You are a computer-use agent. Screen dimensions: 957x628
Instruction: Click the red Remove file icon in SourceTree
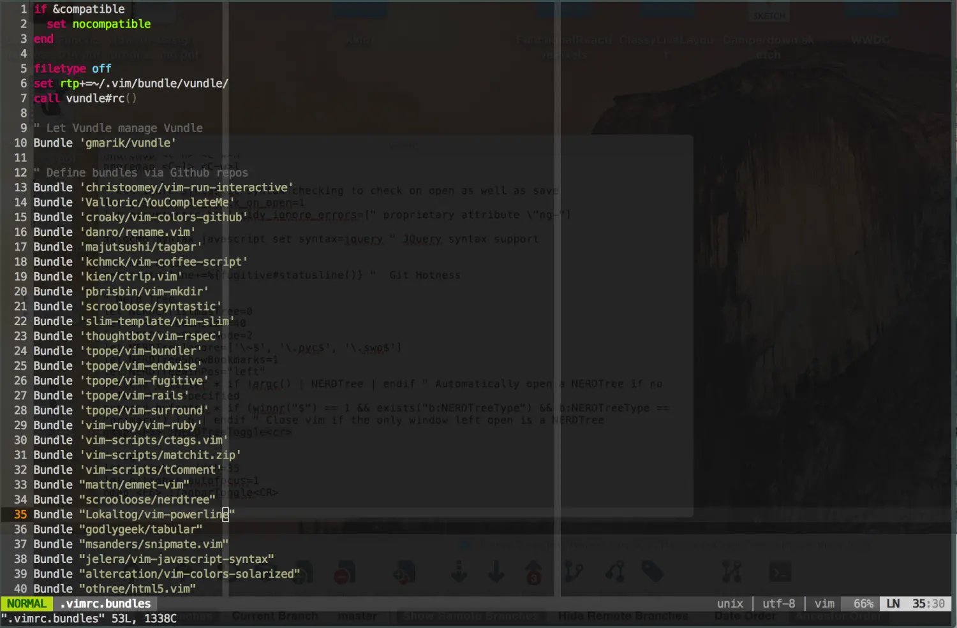point(345,573)
